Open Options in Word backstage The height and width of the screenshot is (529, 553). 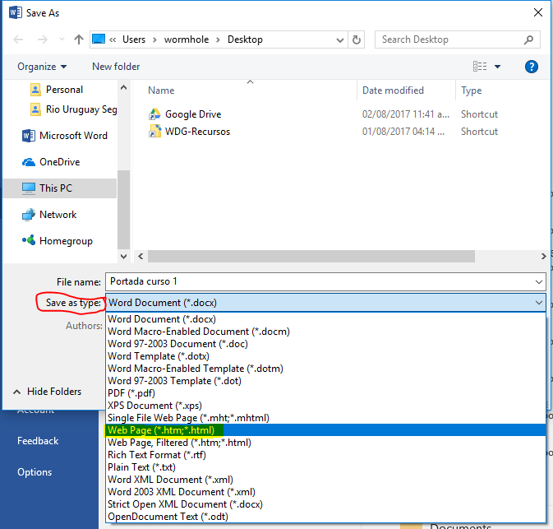point(35,472)
